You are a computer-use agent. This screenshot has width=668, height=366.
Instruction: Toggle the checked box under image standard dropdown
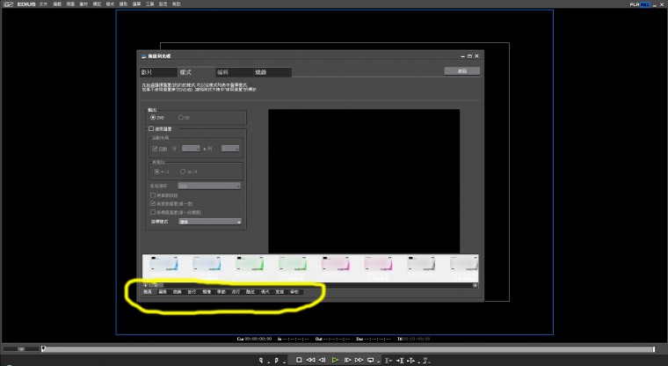[x=153, y=203]
